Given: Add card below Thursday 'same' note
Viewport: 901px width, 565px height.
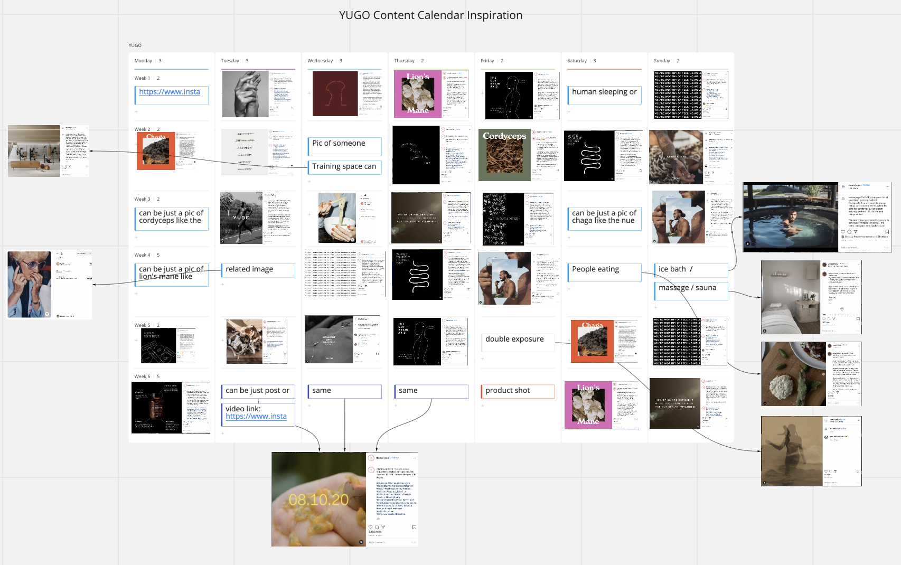Looking at the screenshot, I should 396,406.
